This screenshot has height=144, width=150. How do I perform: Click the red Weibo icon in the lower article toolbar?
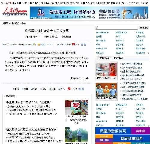click(69, 89)
